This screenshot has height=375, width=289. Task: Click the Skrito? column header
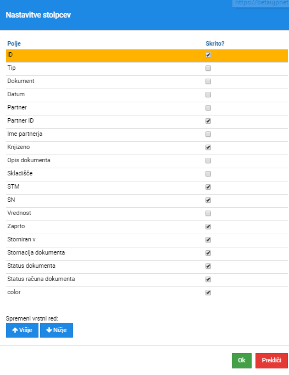coord(215,43)
